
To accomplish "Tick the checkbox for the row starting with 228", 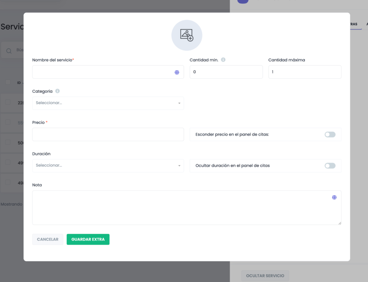I will tap(8, 102).
